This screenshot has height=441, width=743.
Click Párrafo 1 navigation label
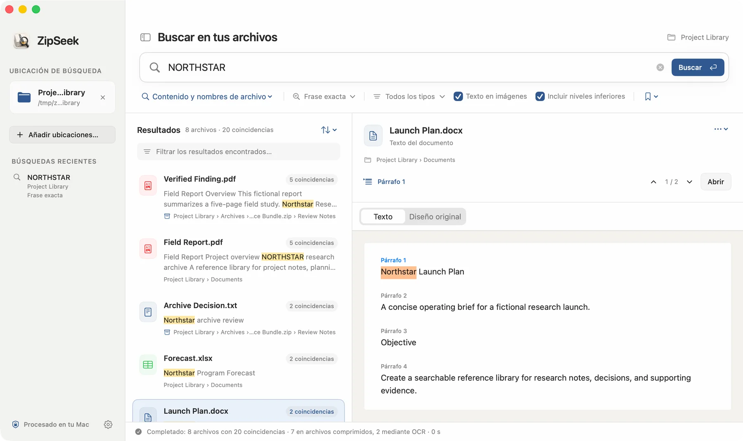click(391, 182)
